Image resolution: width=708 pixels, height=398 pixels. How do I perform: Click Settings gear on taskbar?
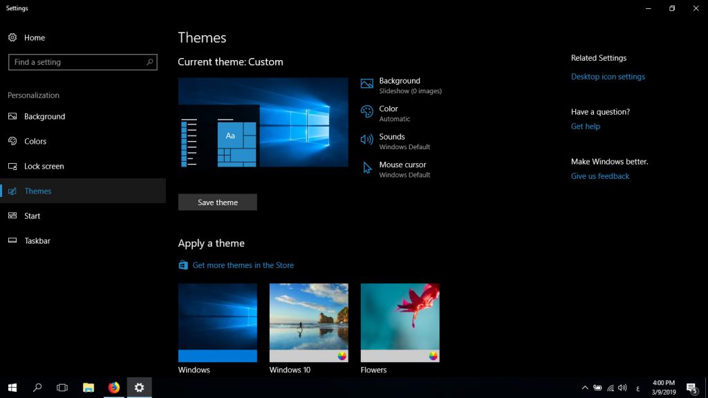tap(139, 388)
